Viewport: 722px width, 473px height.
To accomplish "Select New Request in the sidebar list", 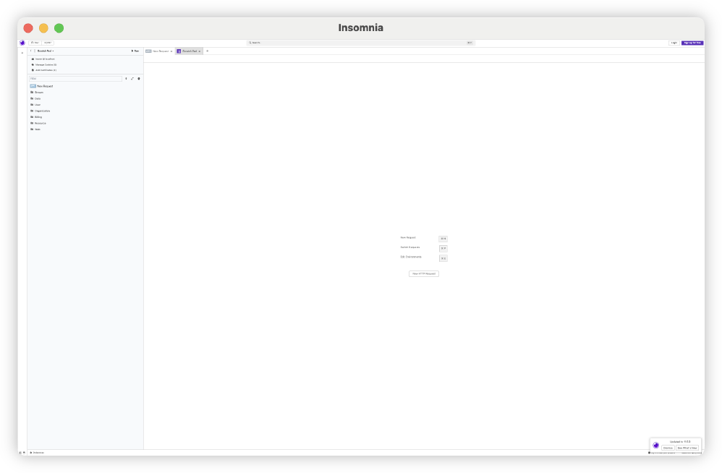I will coord(85,86).
